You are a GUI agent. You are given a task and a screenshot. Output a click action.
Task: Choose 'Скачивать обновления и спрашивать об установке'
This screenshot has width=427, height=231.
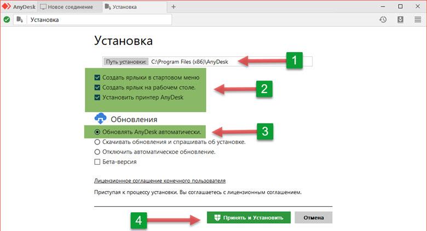tap(97, 142)
